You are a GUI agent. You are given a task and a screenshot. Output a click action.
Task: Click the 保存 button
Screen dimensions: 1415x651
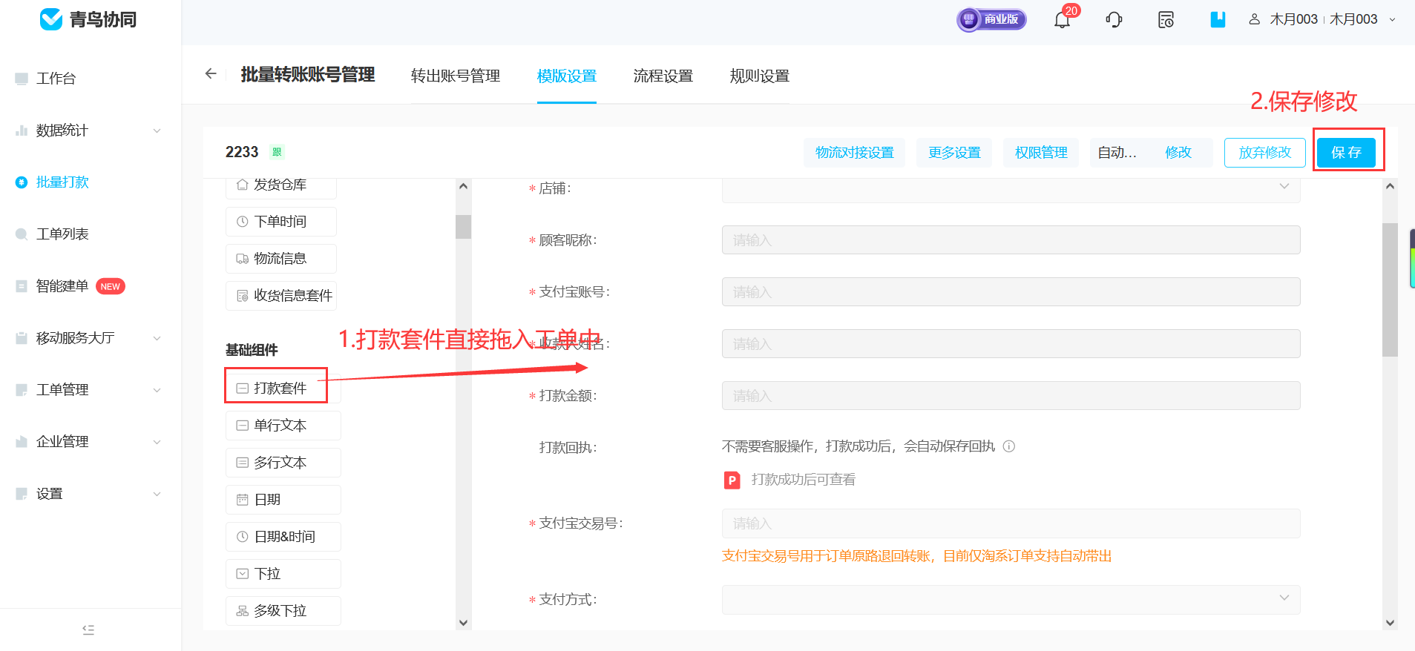click(1346, 153)
